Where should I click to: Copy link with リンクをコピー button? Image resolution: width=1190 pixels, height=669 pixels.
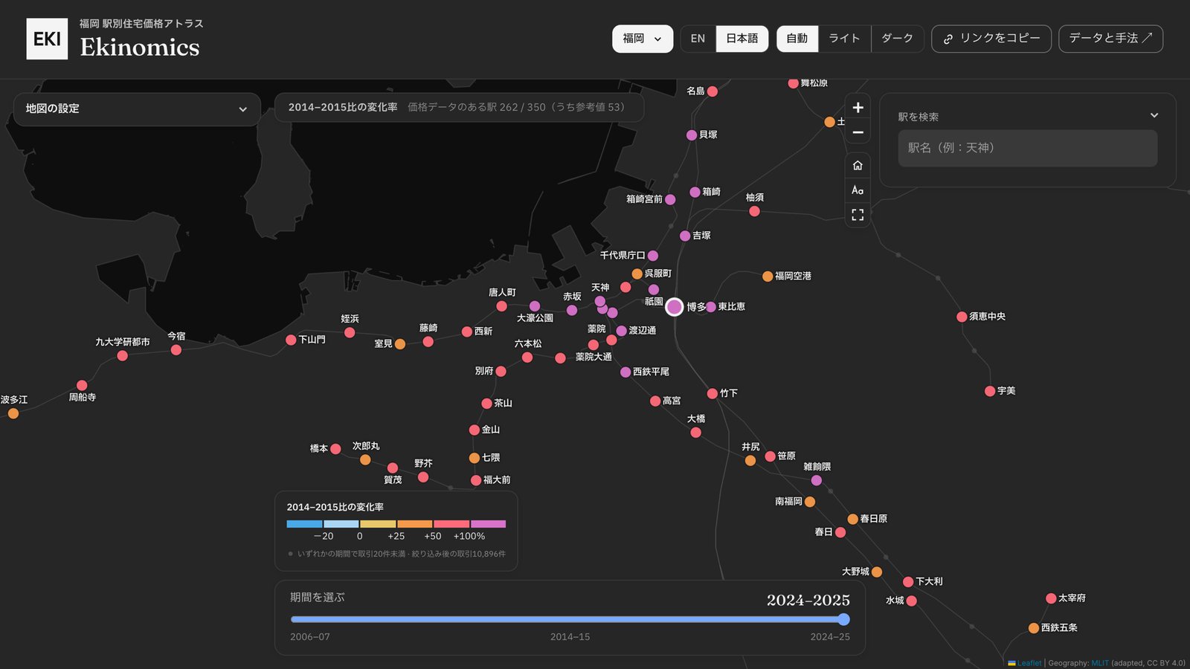pyautogui.click(x=991, y=39)
